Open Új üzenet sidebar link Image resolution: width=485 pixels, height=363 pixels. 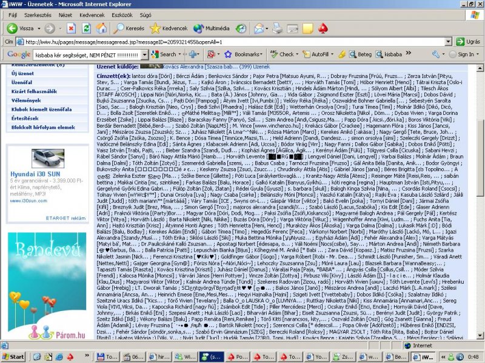pos(22,73)
